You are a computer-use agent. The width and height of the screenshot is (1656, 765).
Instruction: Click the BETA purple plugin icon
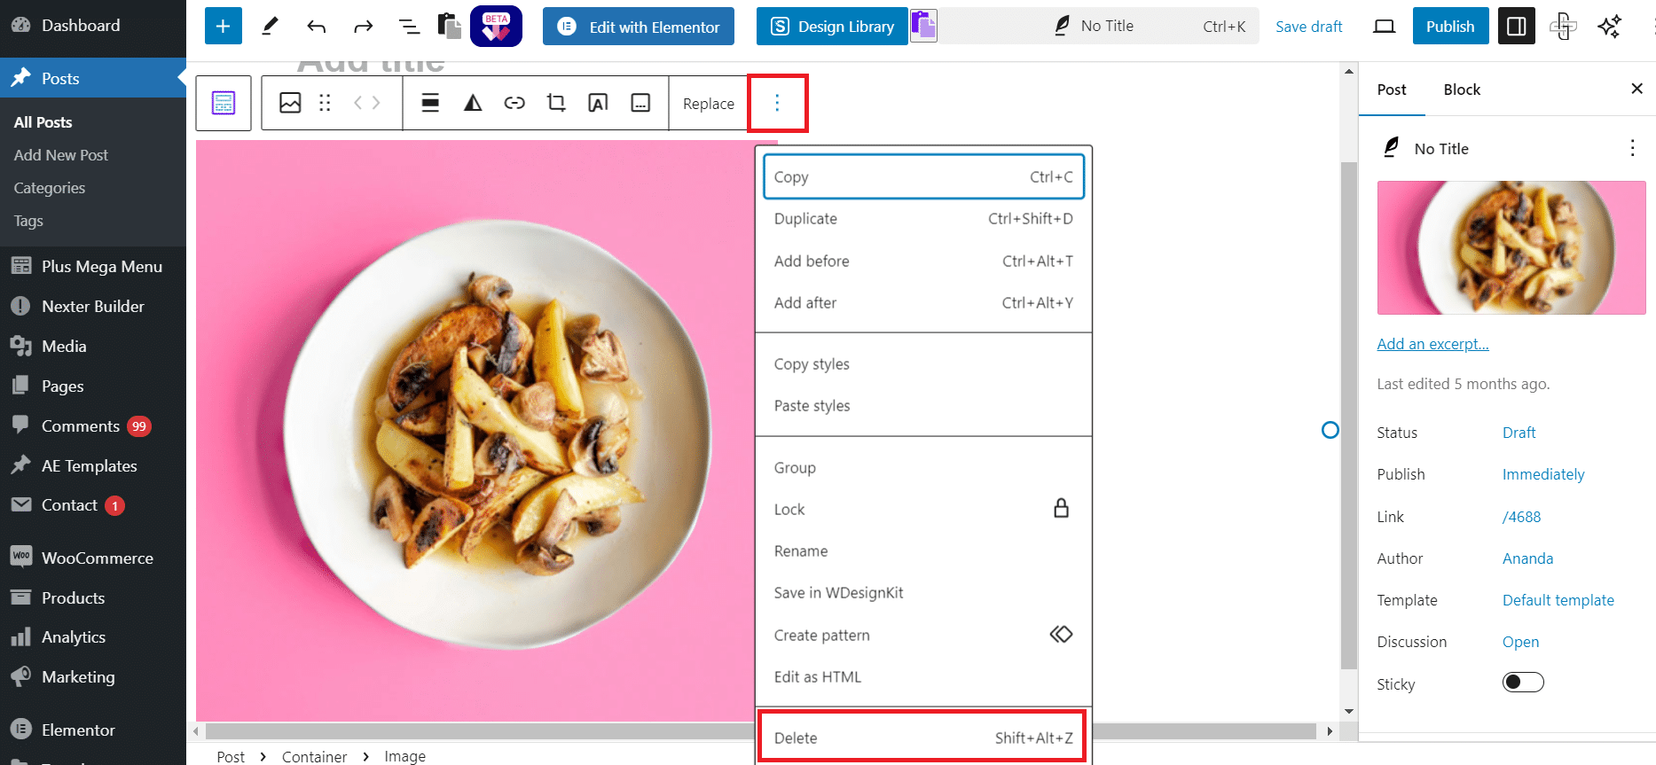[x=496, y=26]
